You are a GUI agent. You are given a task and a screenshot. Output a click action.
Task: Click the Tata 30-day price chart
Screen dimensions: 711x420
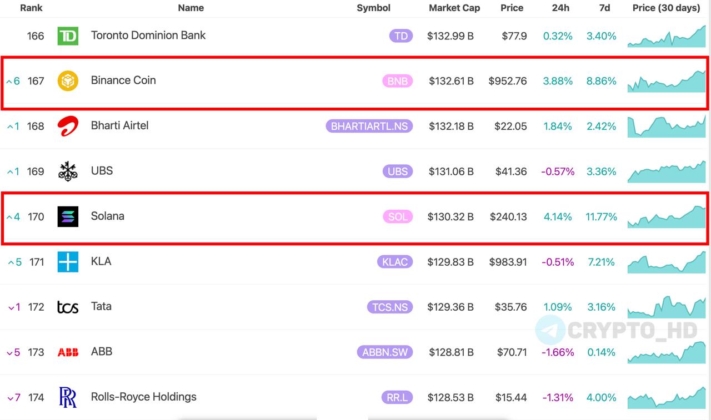pos(667,307)
